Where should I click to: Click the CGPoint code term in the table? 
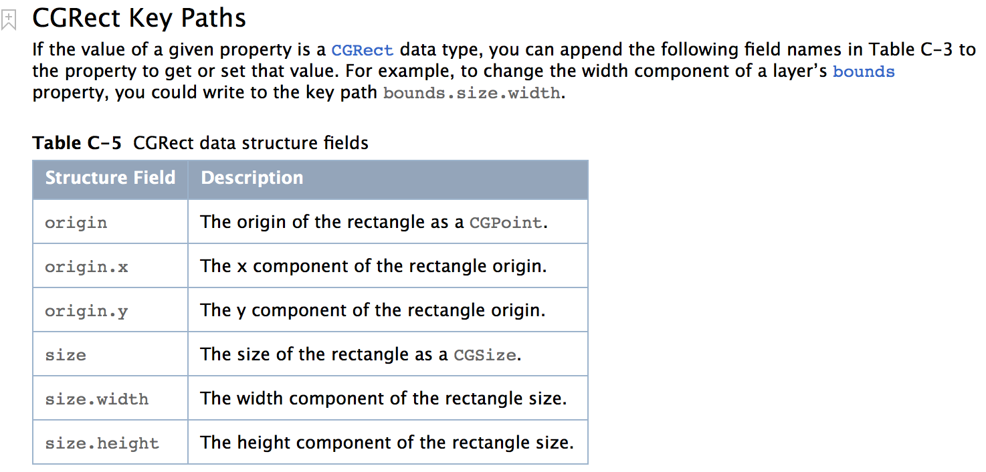coord(506,223)
